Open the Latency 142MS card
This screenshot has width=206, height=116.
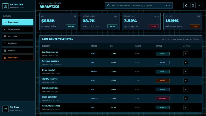click(183, 22)
